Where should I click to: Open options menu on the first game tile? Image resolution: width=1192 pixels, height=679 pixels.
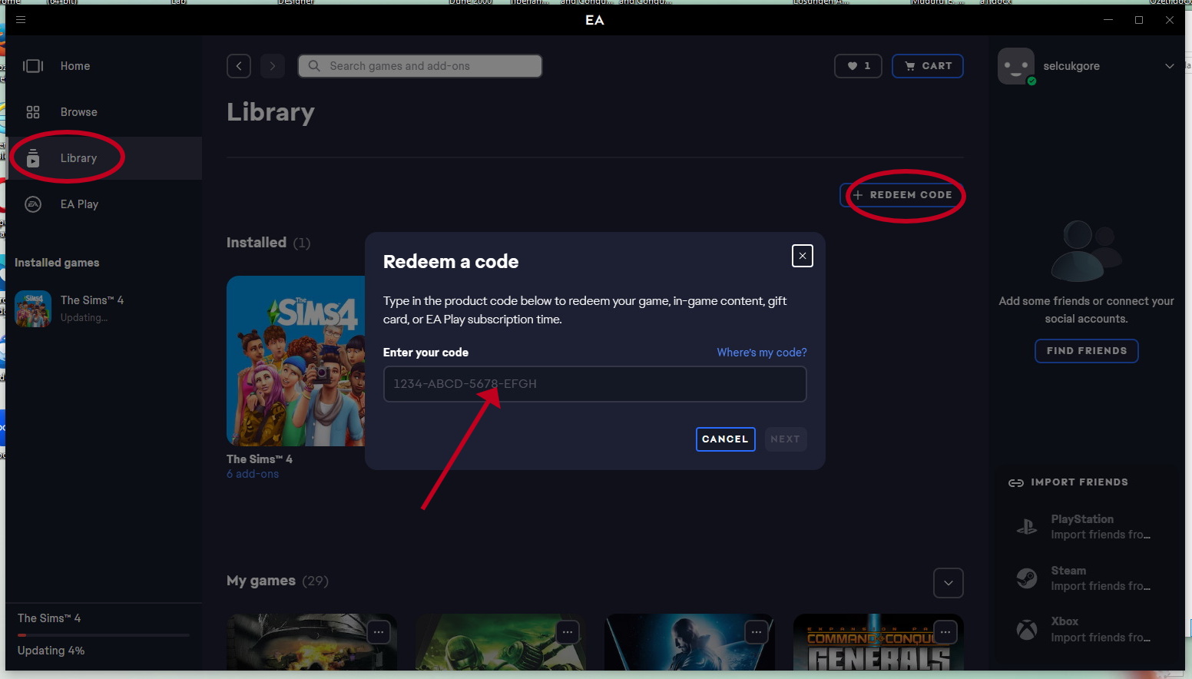click(x=379, y=632)
